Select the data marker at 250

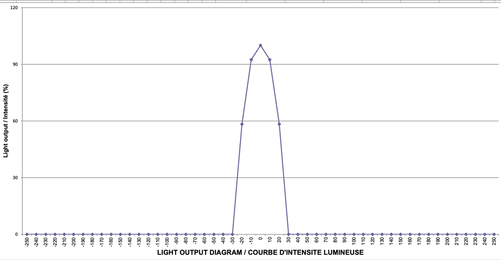pos(494,234)
